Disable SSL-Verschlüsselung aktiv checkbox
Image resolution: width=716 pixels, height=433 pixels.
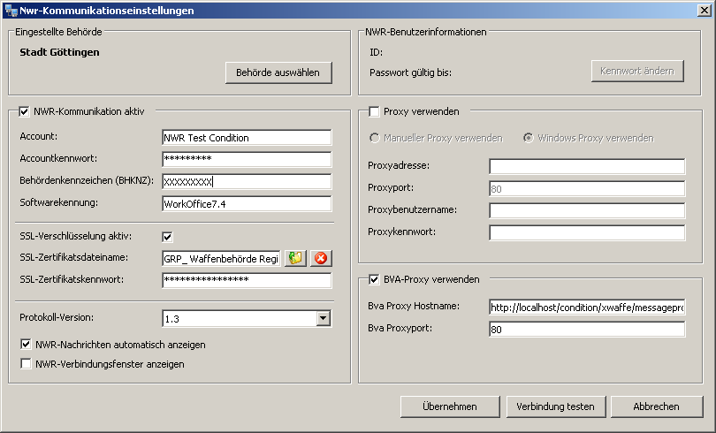167,236
